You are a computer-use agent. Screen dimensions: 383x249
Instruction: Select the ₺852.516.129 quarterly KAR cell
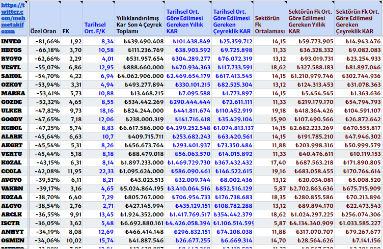click(x=234, y=189)
